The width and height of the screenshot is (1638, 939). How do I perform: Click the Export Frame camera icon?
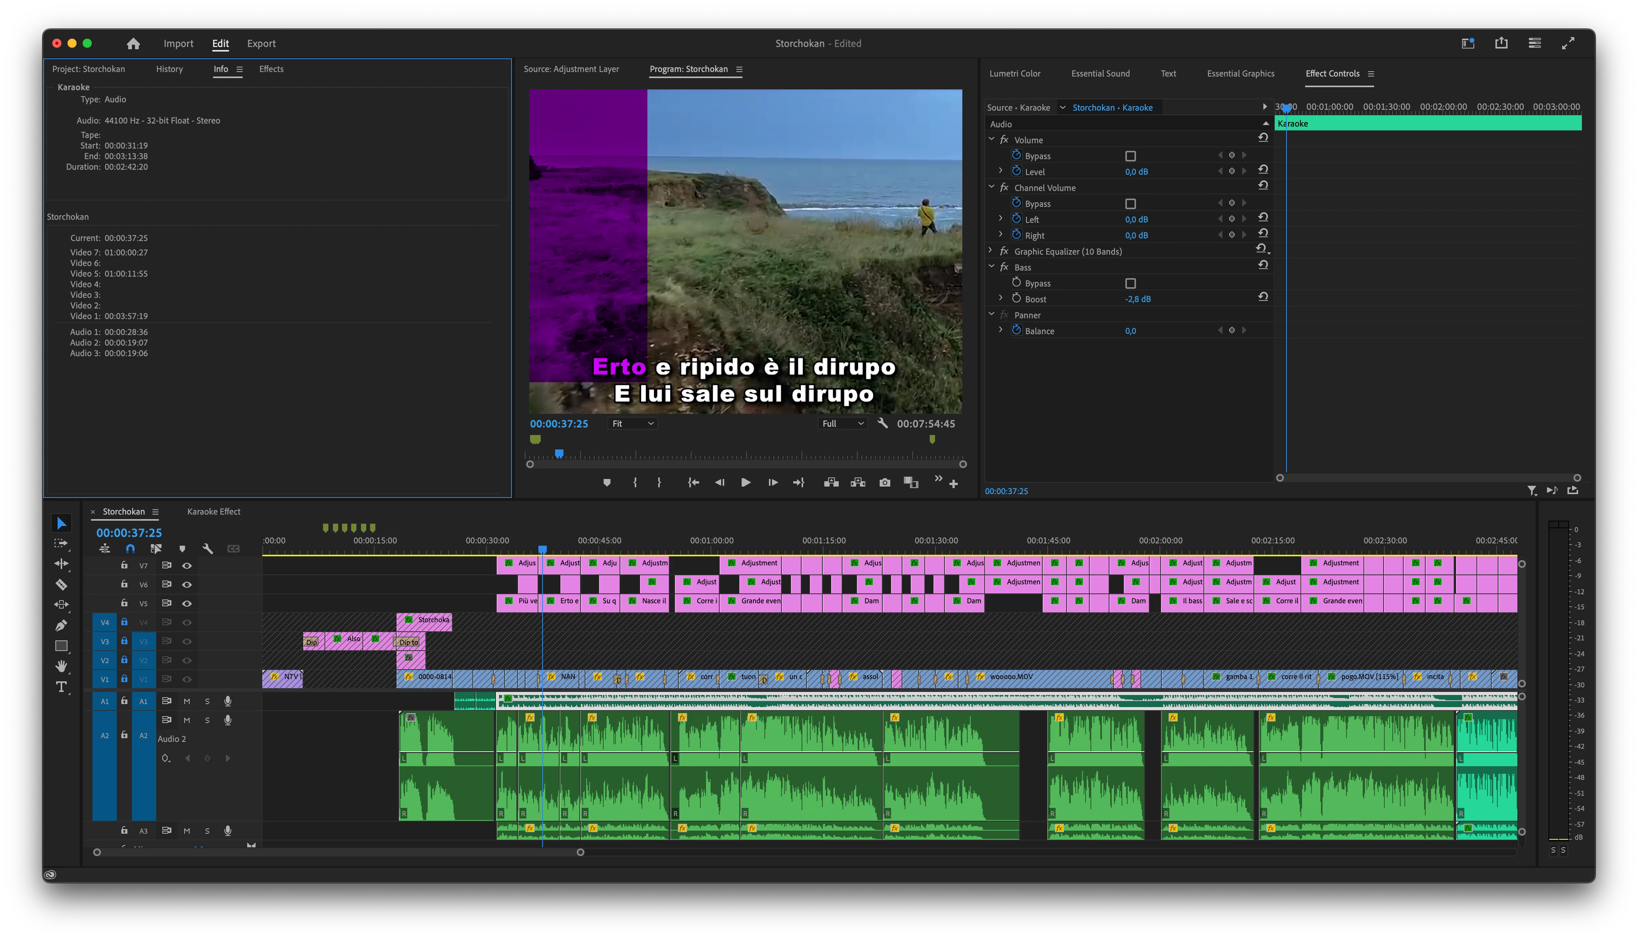tap(885, 482)
